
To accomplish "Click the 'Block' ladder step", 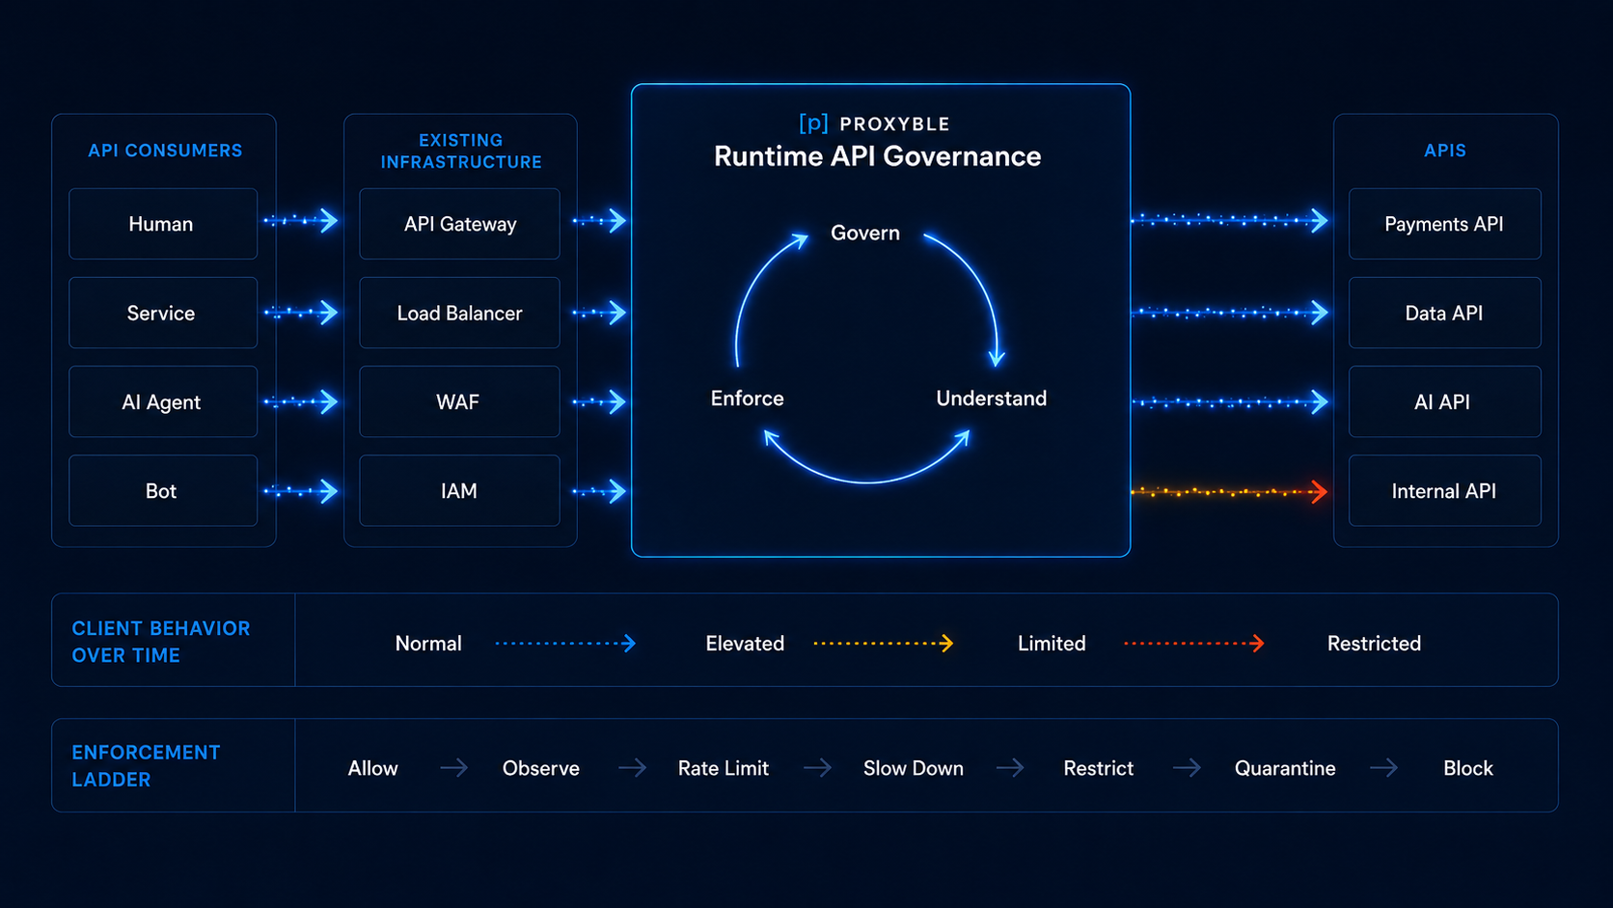I will pos(1468,768).
